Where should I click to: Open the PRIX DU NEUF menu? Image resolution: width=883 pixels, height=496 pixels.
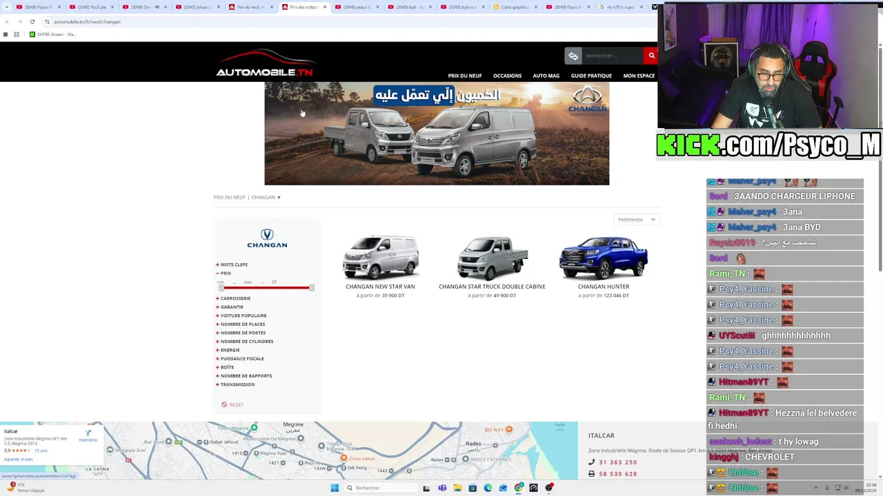coord(465,76)
